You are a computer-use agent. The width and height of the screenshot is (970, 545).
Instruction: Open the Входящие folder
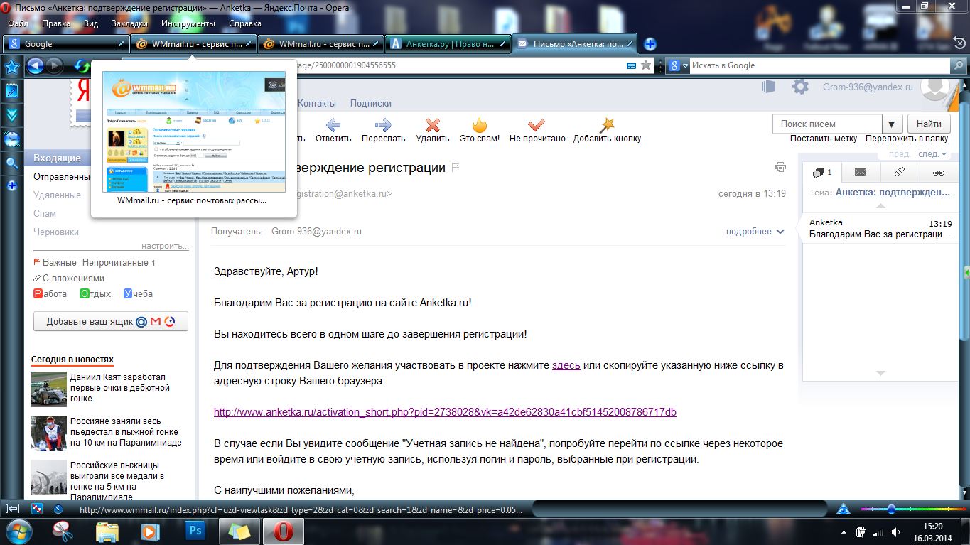(57, 158)
